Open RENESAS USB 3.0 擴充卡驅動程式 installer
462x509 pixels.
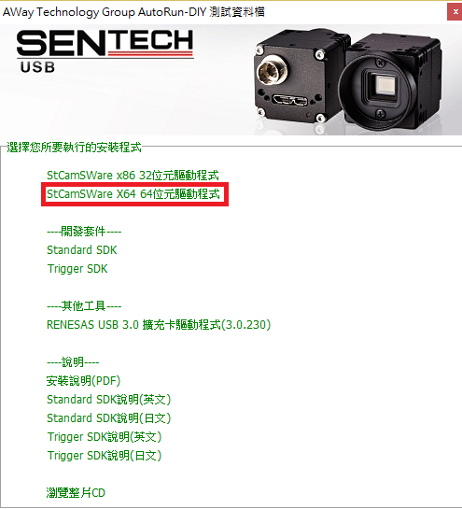(x=159, y=325)
